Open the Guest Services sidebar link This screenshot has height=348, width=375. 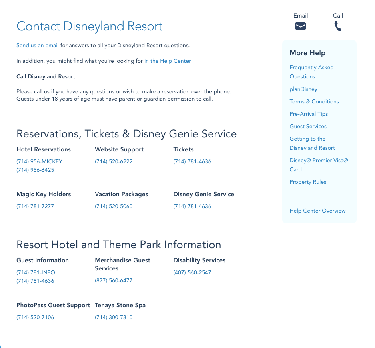[x=308, y=127]
